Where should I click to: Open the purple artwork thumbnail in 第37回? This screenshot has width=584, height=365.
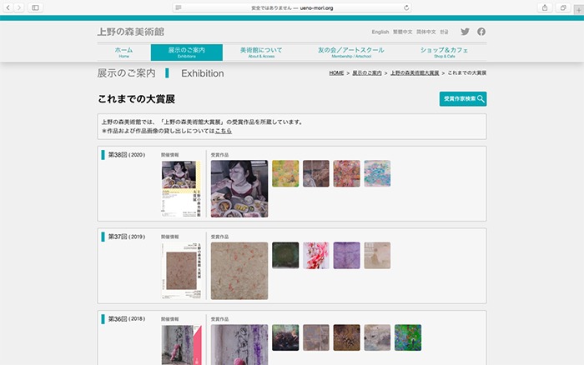point(346,255)
